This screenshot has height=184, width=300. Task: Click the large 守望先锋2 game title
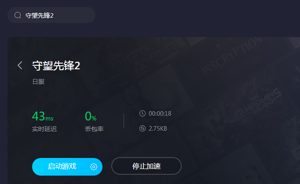[x=56, y=66]
